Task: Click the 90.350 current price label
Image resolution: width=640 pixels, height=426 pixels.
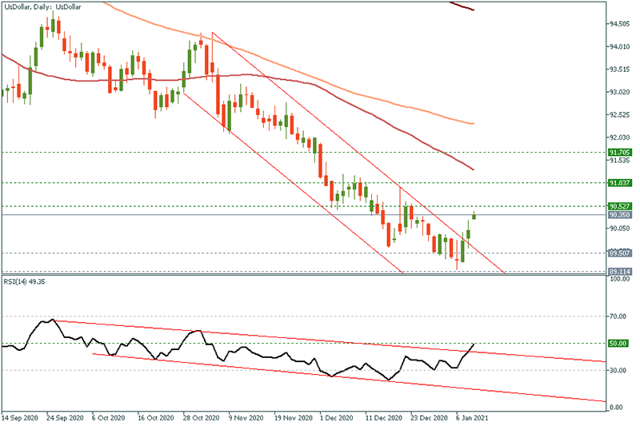Action: [621, 215]
